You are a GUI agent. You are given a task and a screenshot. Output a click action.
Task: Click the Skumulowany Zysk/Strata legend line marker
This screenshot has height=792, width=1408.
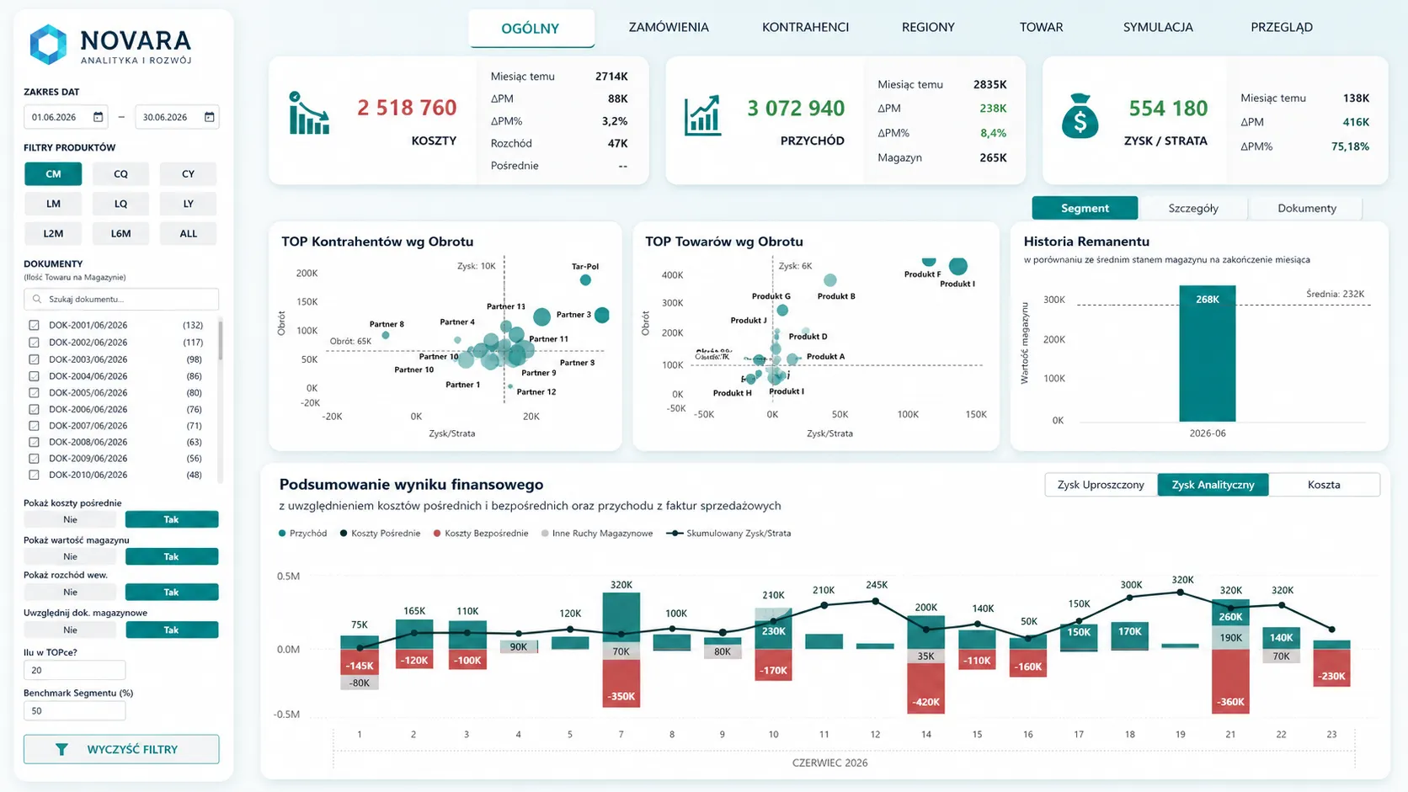[674, 534]
